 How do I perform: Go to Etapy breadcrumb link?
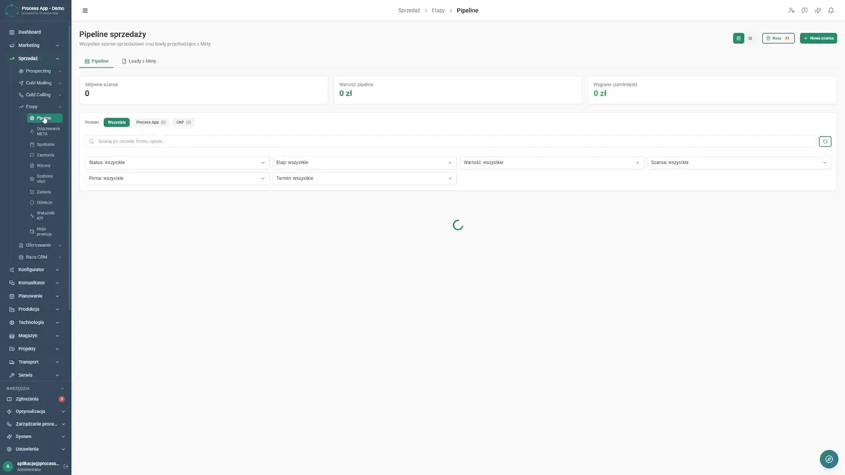pyautogui.click(x=438, y=11)
